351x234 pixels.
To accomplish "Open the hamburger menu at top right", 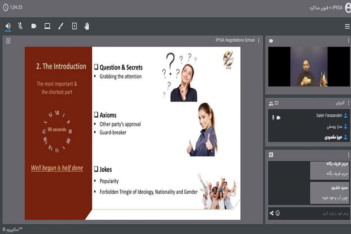I will tap(347, 26).
